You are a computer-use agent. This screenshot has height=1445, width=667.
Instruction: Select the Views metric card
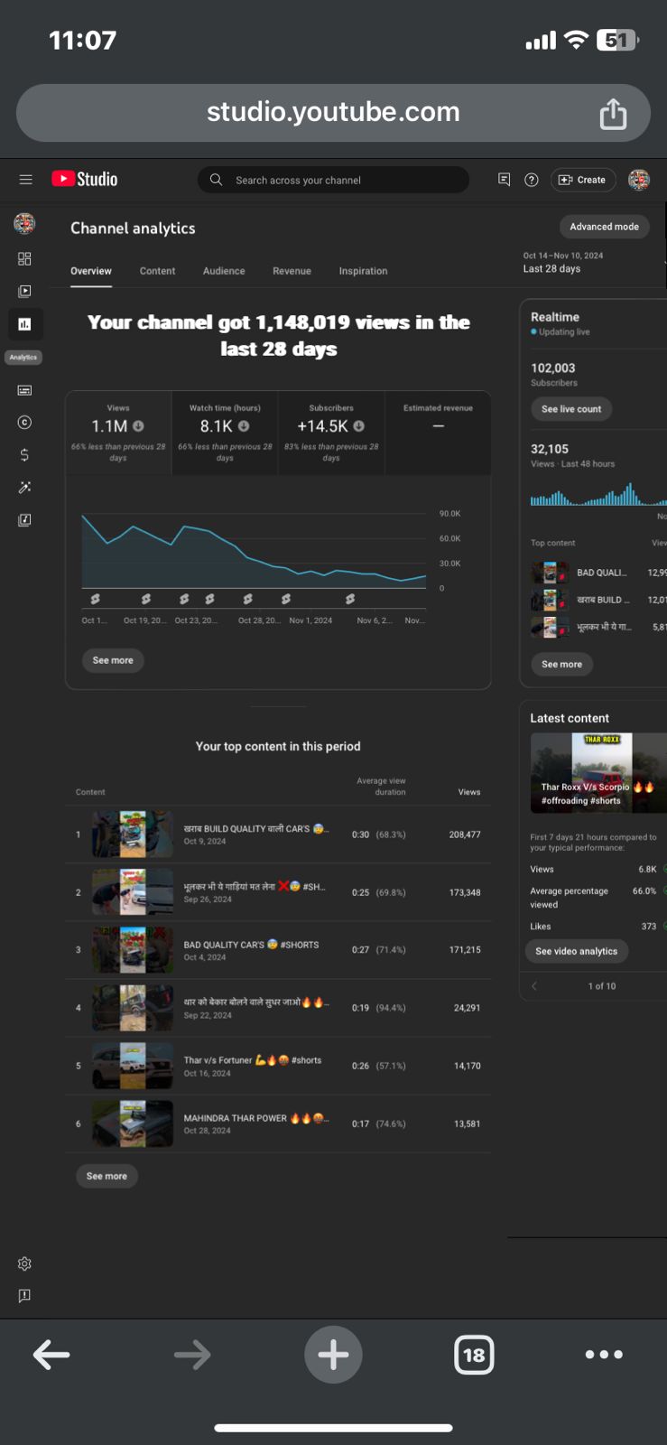tap(118, 433)
